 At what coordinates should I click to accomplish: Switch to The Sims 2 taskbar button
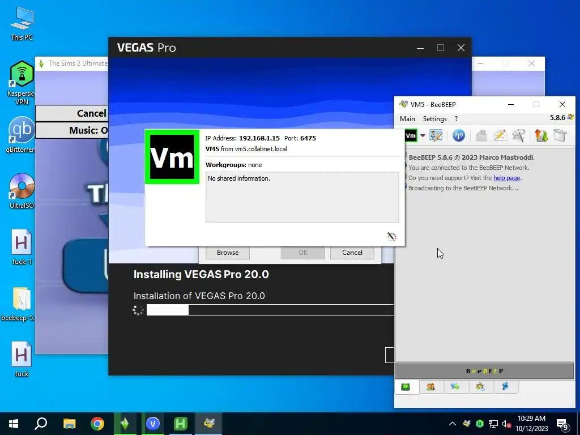click(x=125, y=424)
